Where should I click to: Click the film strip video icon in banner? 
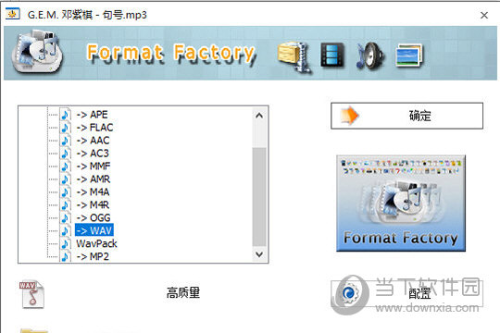[x=332, y=55]
